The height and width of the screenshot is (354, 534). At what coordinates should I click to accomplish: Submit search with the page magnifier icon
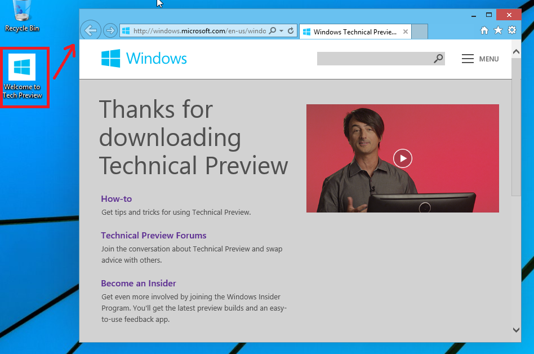click(x=438, y=59)
